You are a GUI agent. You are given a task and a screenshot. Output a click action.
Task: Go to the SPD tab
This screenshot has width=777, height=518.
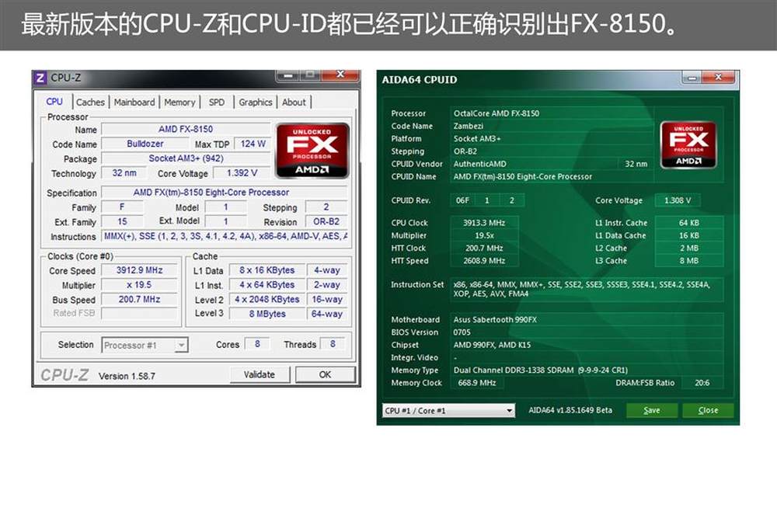tap(217, 103)
